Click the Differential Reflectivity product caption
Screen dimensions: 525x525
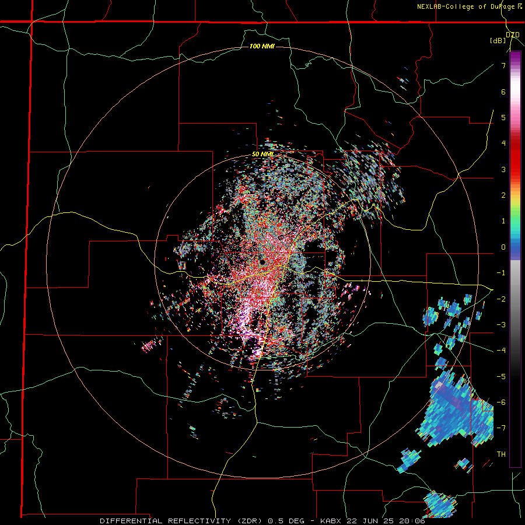pyautogui.click(x=262, y=521)
